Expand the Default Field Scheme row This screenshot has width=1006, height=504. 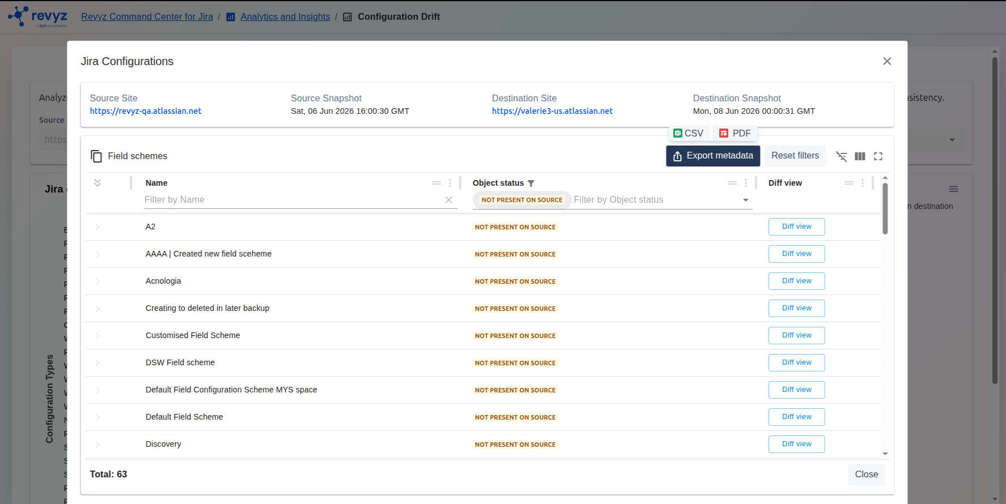click(97, 417)
